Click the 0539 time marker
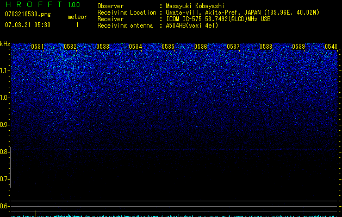Image resolution: width=342 pixels, height=217 pixels. (x=299, y=47)
